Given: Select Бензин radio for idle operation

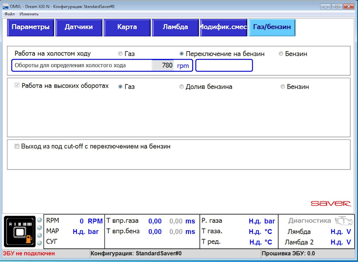Looking at the screenshot, I should 281,54.
